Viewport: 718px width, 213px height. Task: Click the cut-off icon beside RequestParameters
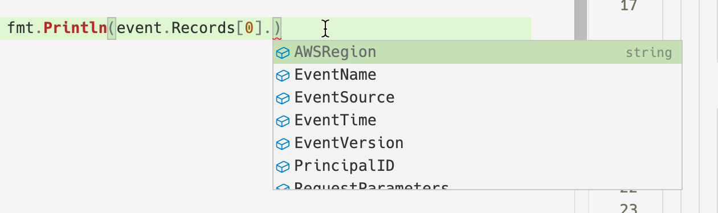pos(283,186)
